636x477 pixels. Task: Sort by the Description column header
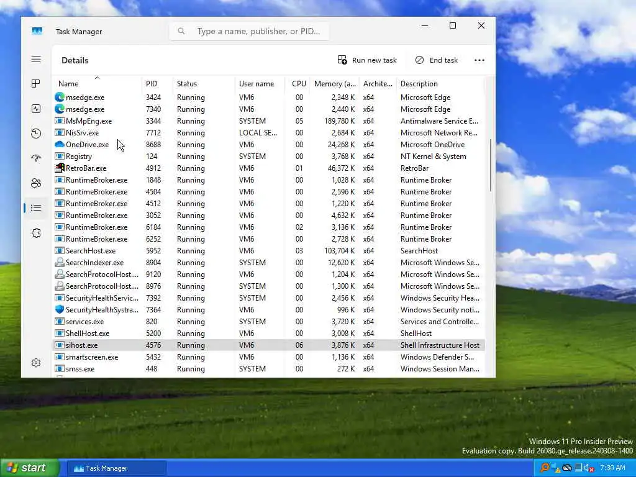click(x=440, y=84)
